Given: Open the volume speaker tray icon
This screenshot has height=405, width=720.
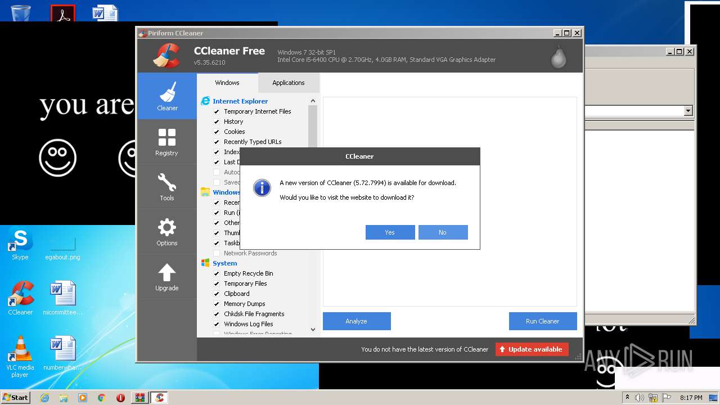Looking at the screenshot, I should (640, 398).
